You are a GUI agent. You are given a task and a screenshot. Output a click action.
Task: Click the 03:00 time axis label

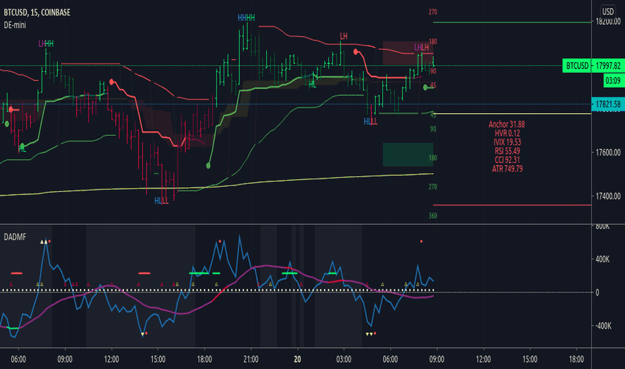pyautogui.click(x=343, y=359)
